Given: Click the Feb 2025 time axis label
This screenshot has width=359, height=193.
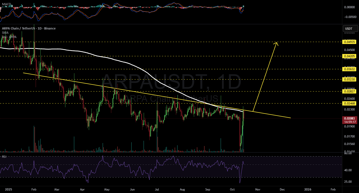Looking at the screenshot, I should (x=34, y=190).
